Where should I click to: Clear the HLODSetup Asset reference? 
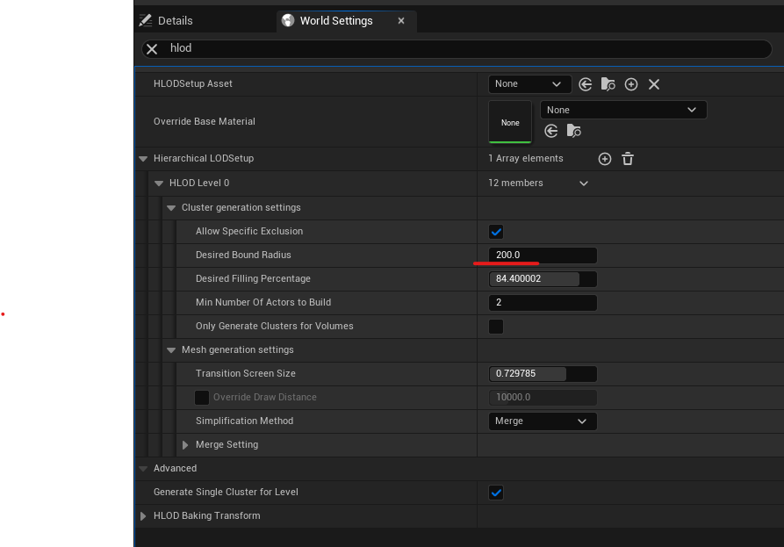pos(654,84)
